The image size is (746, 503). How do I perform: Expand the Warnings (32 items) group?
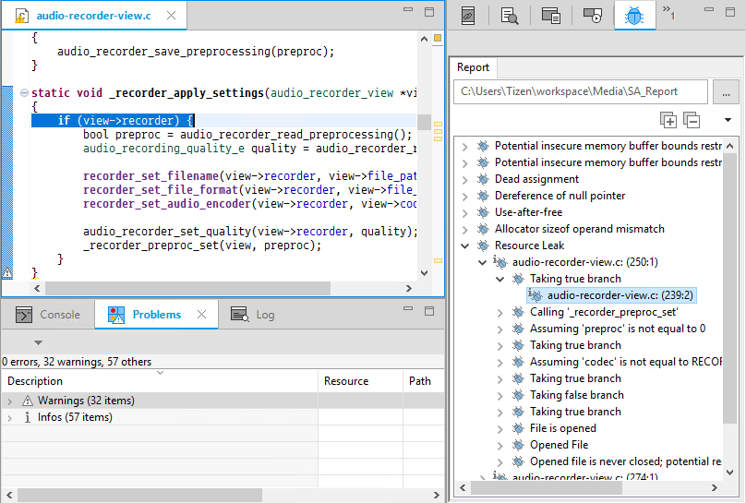point(10,401)
